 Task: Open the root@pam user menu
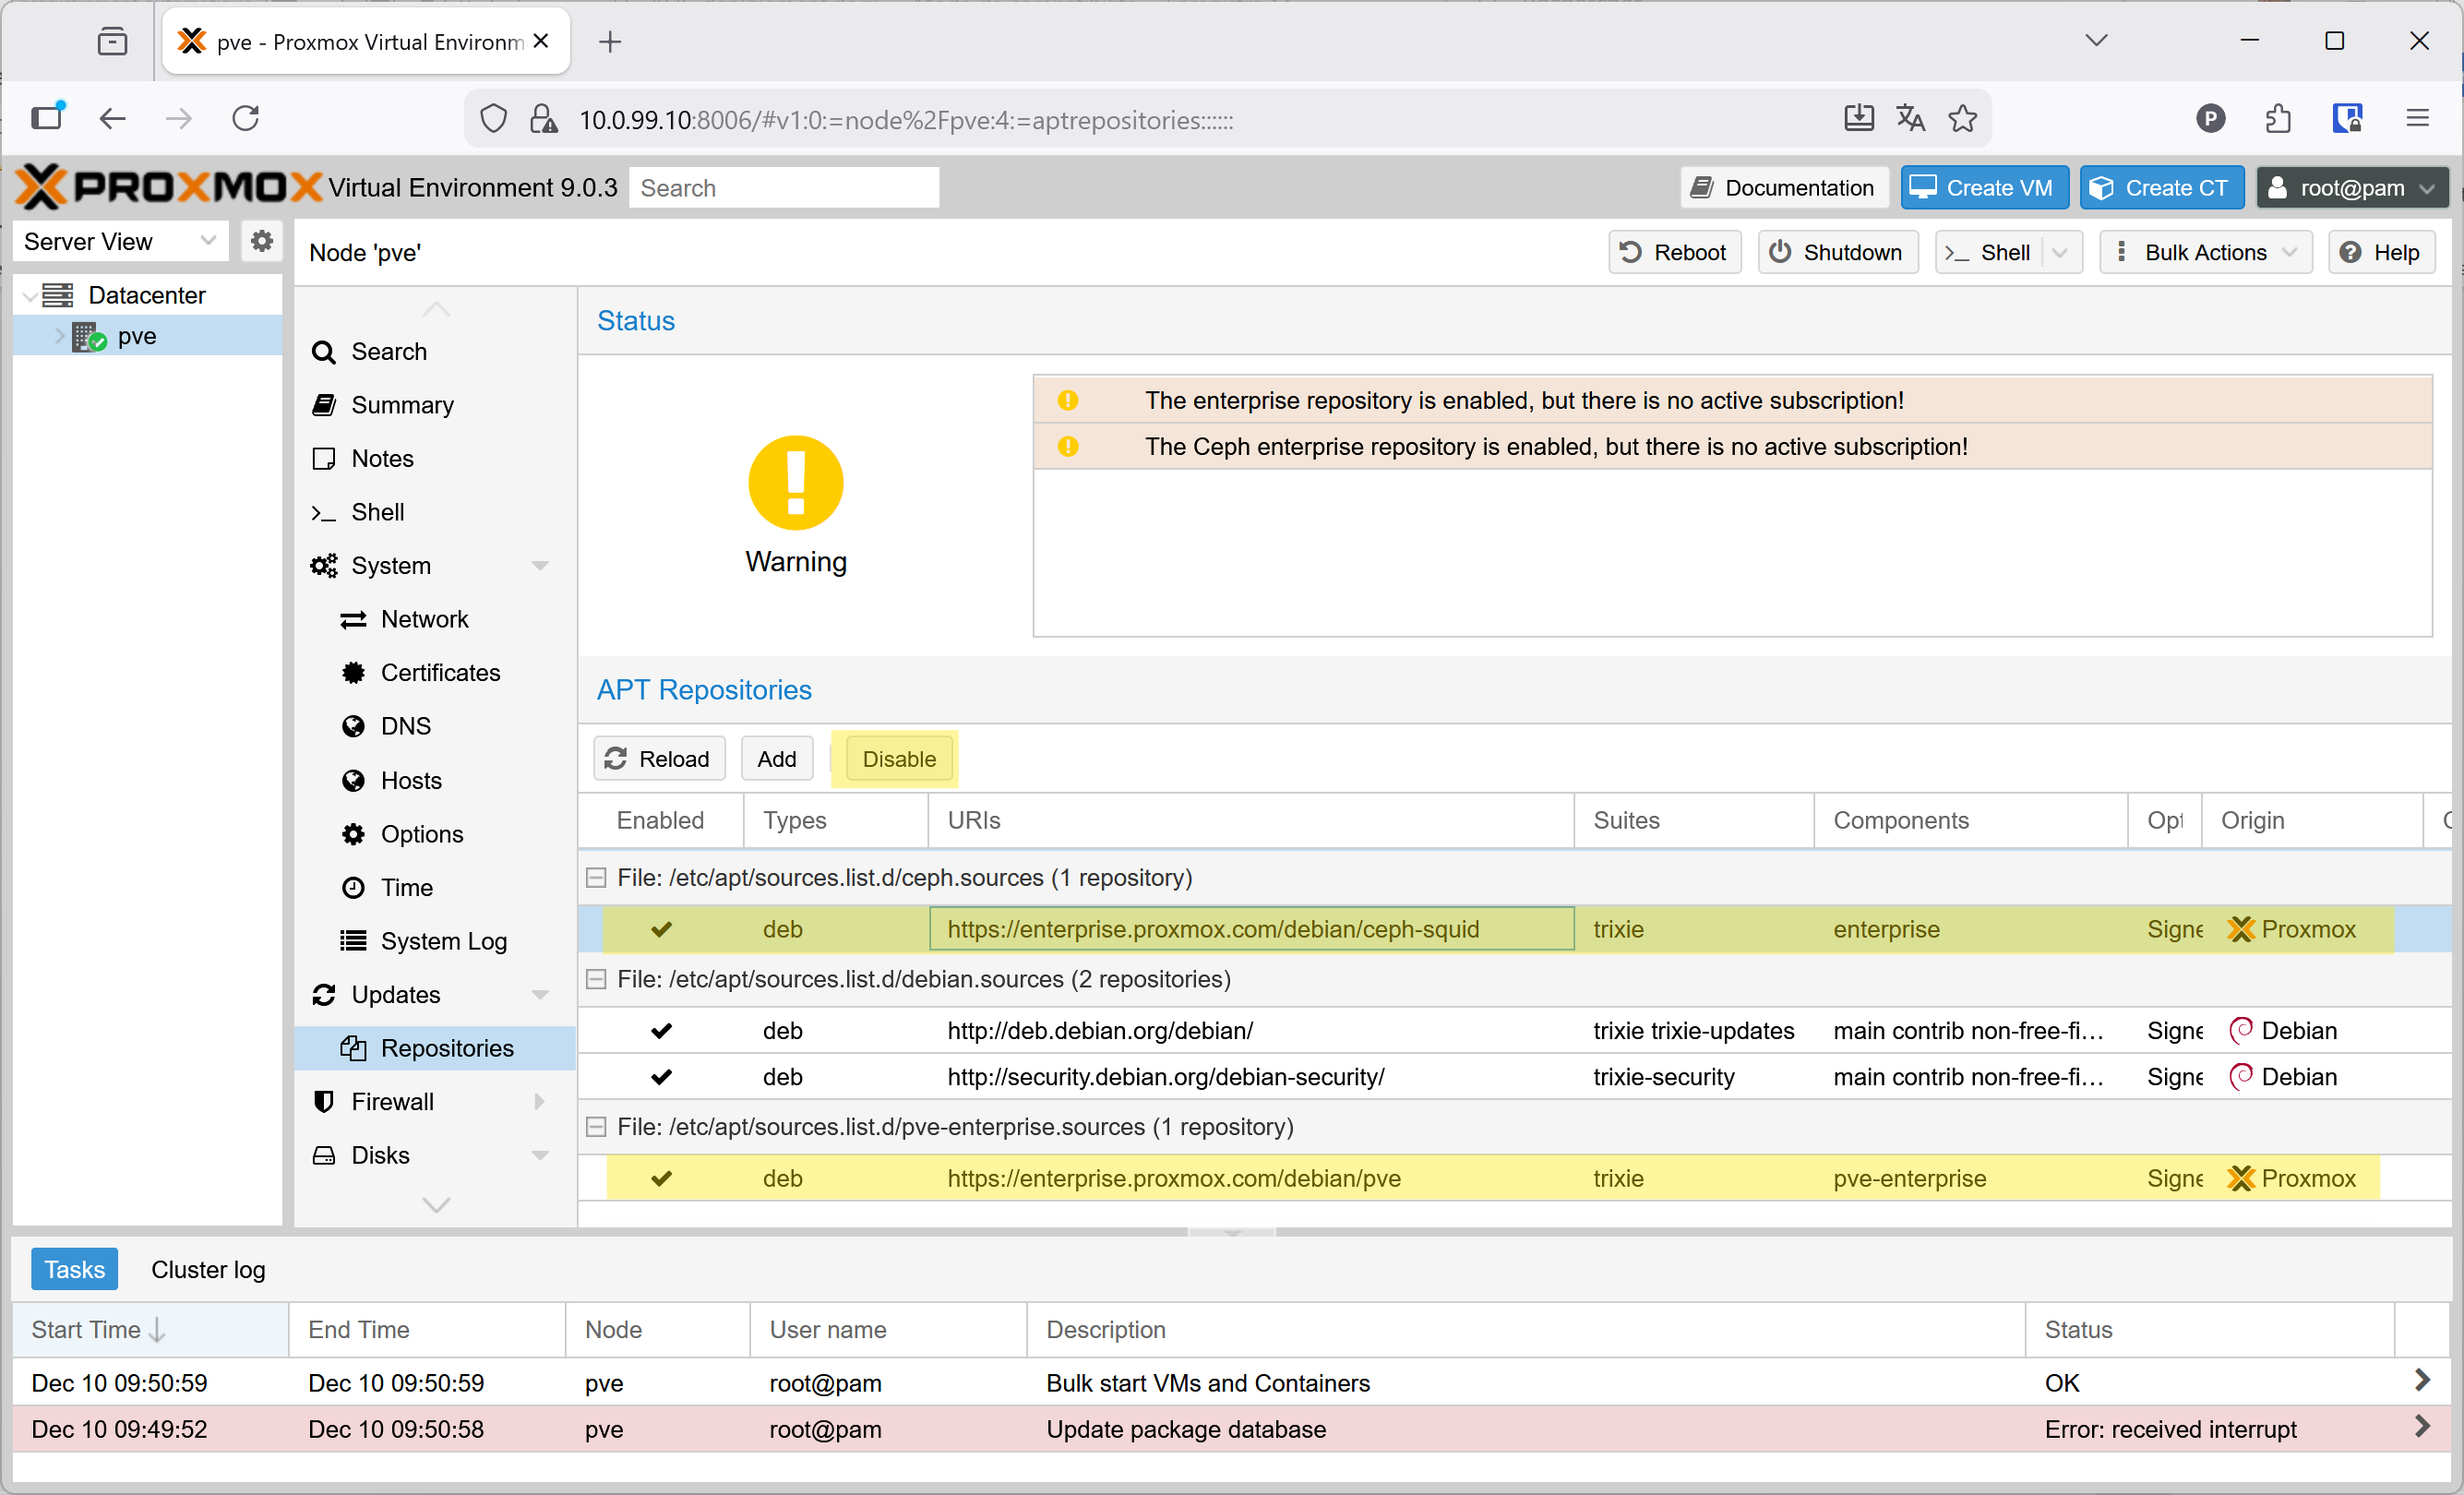click(2351, 188)
